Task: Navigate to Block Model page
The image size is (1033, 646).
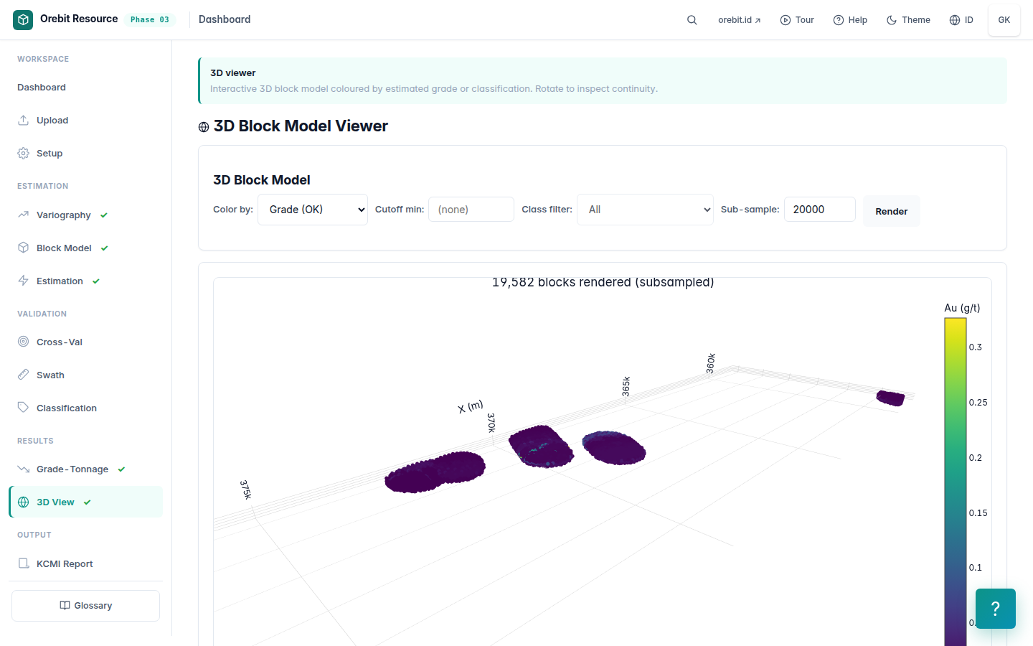Action: coord(86,248)
